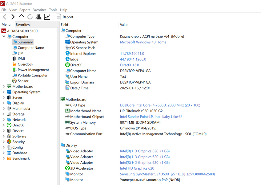
Task: Expand the Display tree node
Action: [x=4, y=103]
